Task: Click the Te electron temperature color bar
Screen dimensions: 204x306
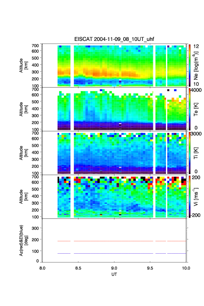Action: (189, 109)
